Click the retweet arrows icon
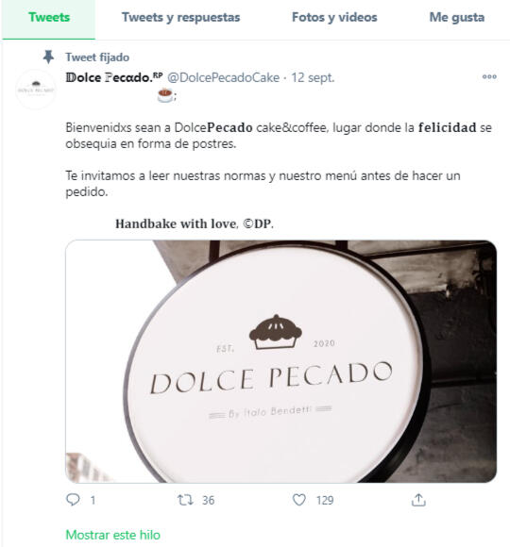 pyautogui.click(x=185, y=500)
